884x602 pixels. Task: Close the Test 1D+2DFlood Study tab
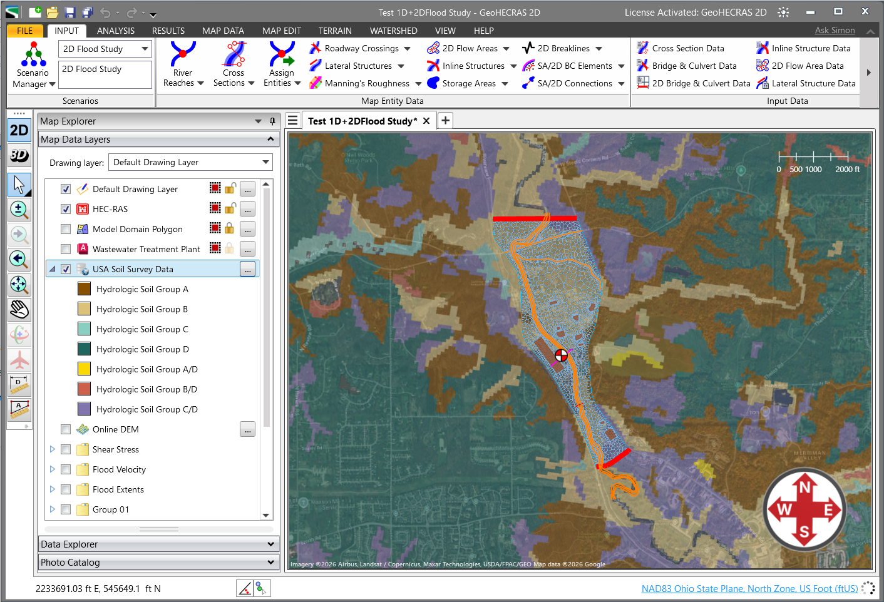(426, 121)
